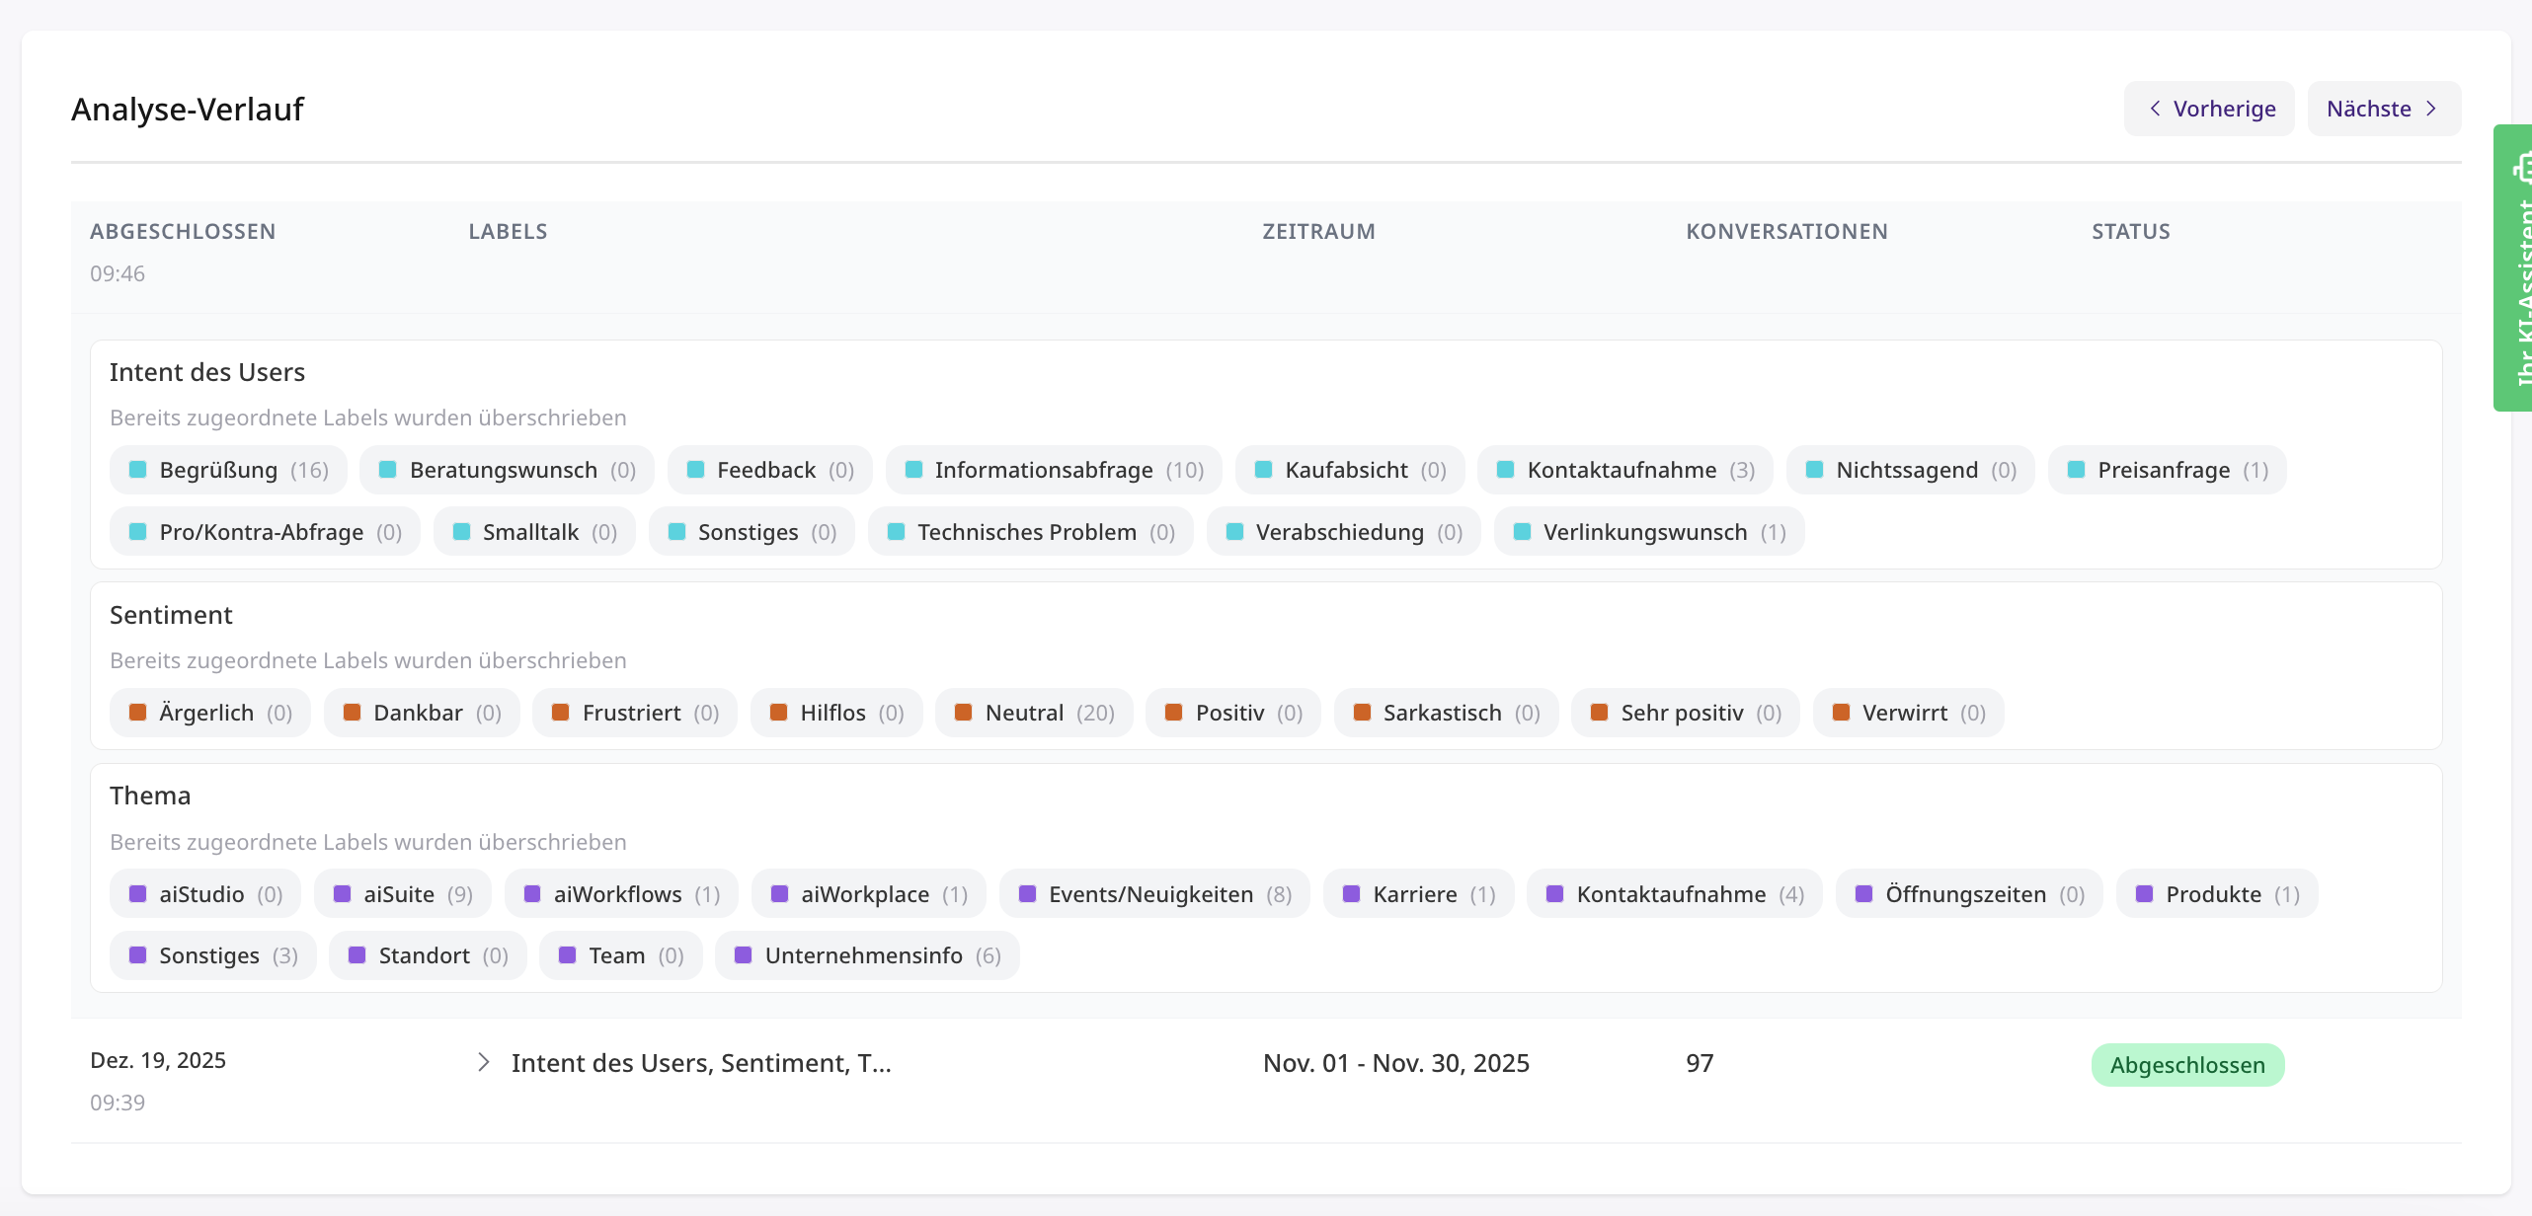The image size is (2532, 1216).
Task: Expand the Dez. 19 analysis row chevron
Action: point(483,1063)
